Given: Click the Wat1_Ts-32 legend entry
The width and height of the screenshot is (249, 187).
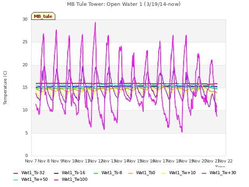Looking at the screenshot, I should [29, 173].
